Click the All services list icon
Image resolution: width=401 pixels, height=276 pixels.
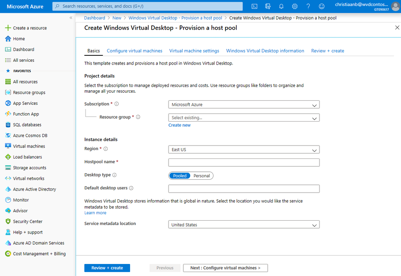8,60
